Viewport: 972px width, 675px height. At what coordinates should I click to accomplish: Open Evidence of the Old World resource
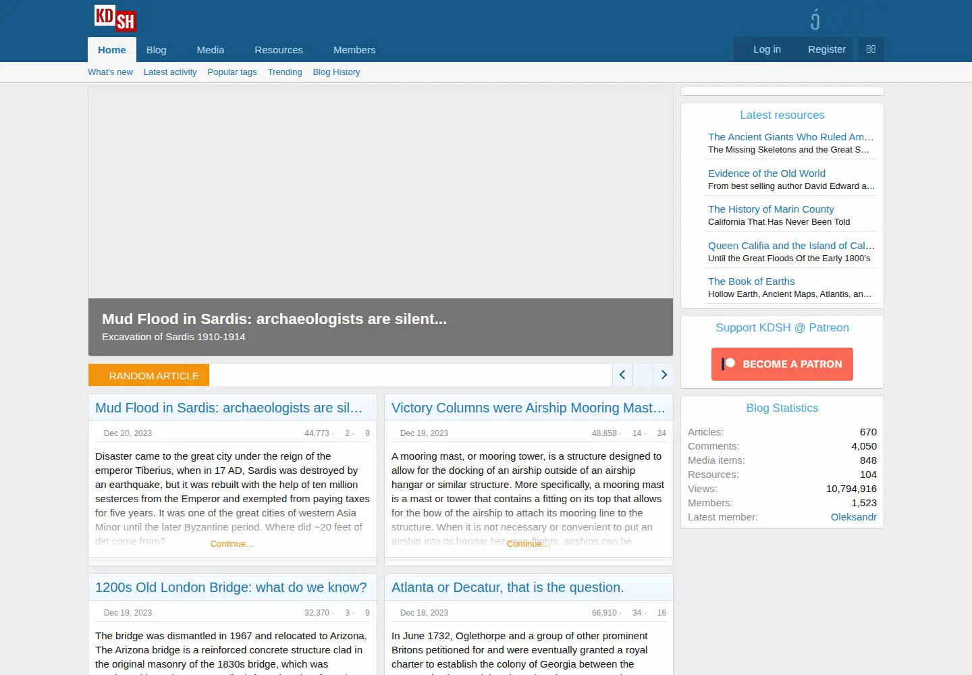coord(767,173)
